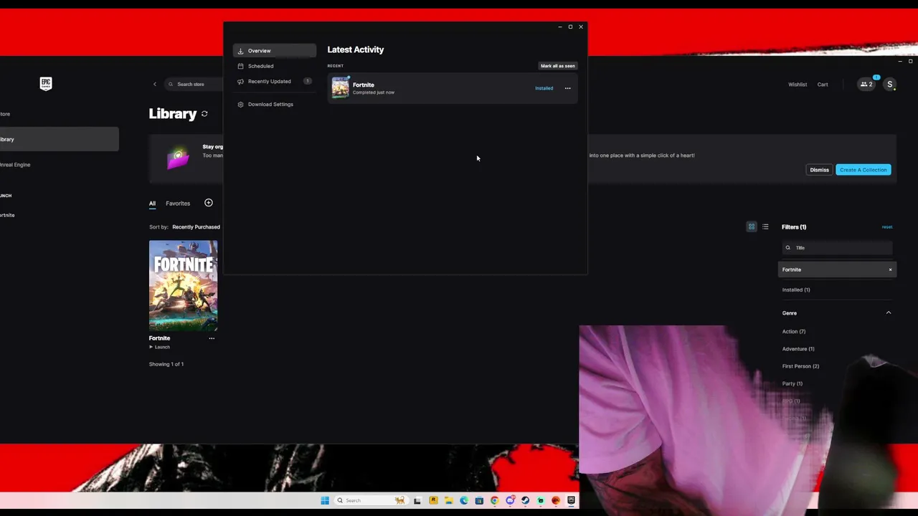Switch library to grid view
The height and width of the screenshot is (516, 918).
pos(752,226)
